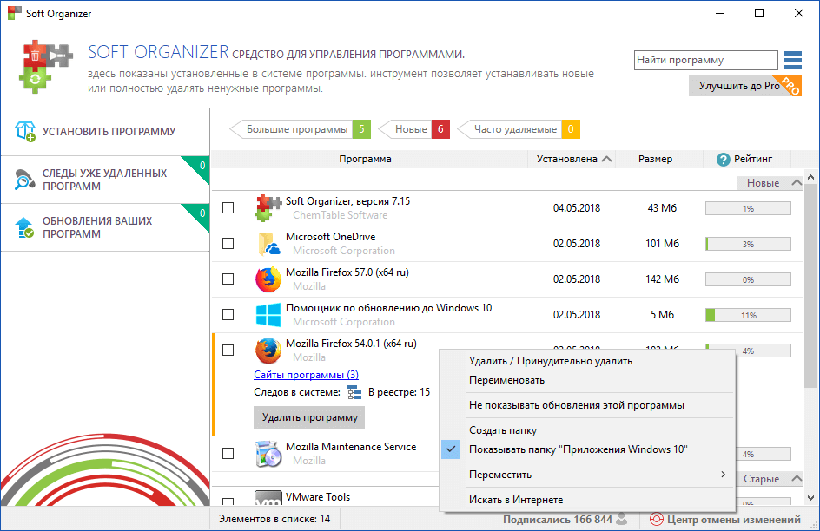
Task: Collapse the 'Старые' group chevron
Action: click(x=797, y=478)
